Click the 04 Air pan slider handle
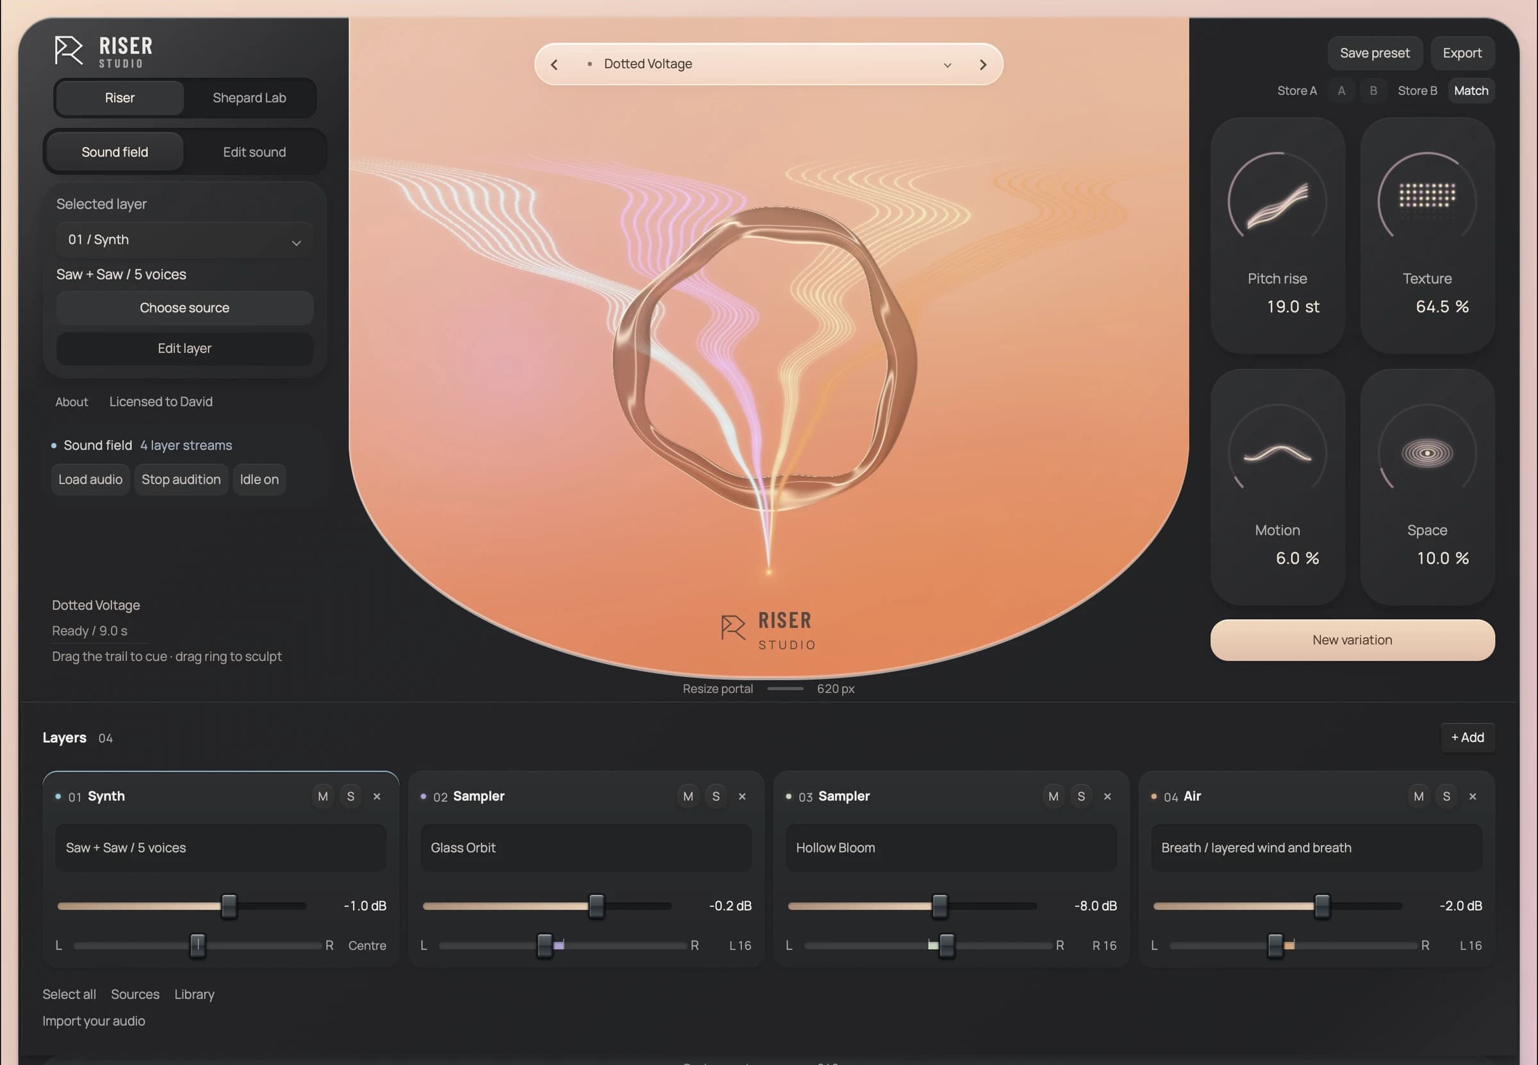Screen dimensions: 1538x1065 pyautogui.click(x=1275, y=945)
